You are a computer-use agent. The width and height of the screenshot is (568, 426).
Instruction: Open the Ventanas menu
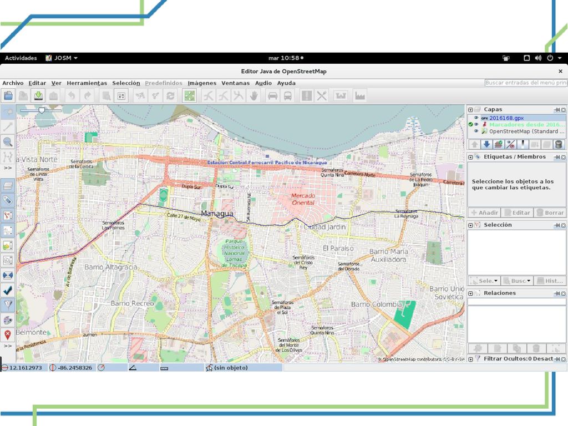[235, 83]
